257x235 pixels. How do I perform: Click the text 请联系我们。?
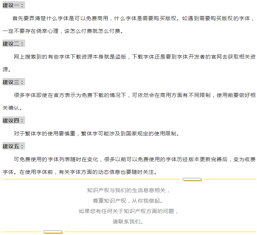point(129,222)
